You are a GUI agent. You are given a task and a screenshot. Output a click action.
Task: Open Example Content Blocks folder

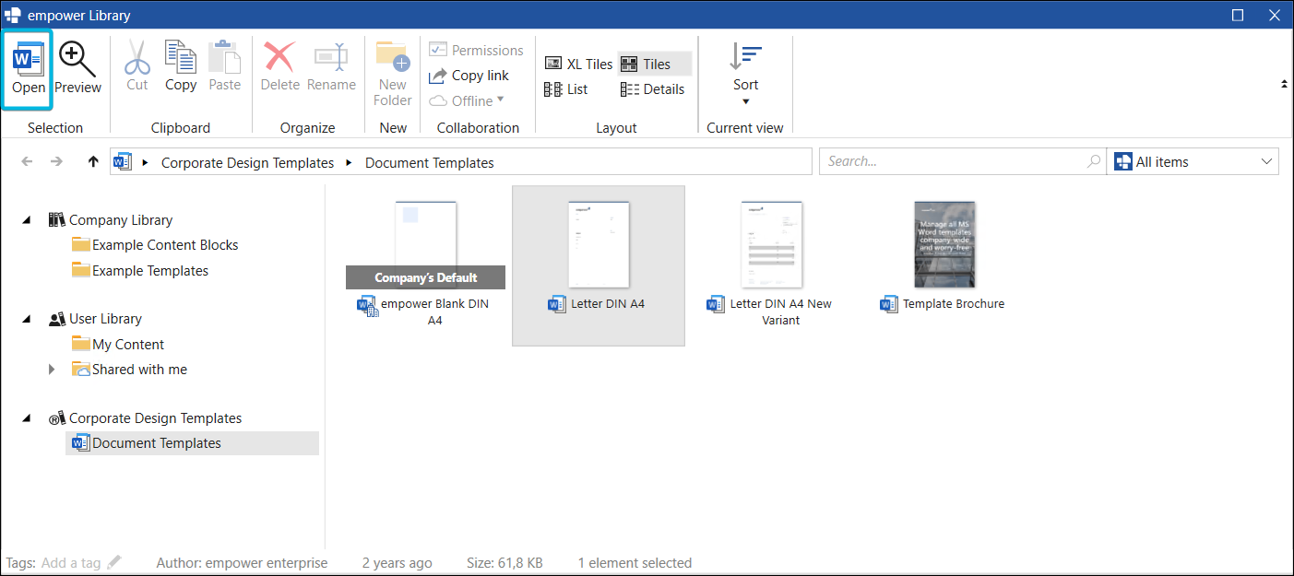(165, 245)
